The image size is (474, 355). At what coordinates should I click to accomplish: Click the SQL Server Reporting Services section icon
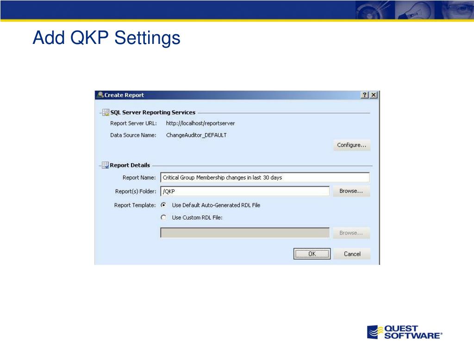[x=106, y=112]
